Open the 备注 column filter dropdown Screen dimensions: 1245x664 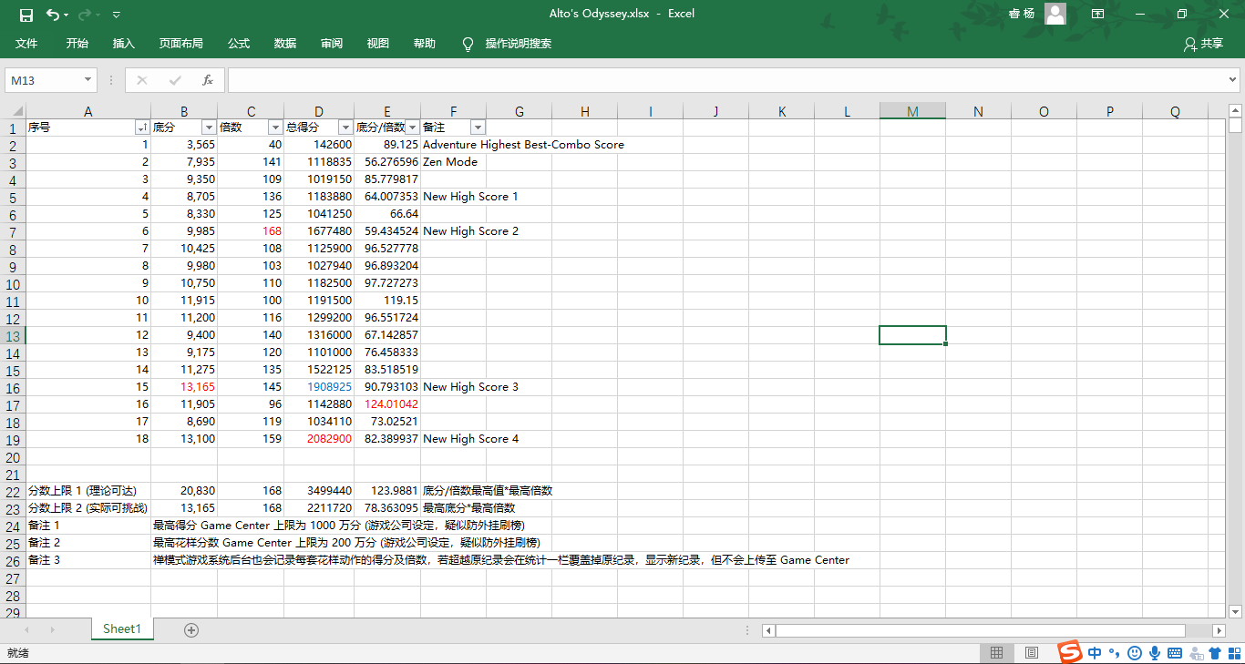[x=478, y=128]
